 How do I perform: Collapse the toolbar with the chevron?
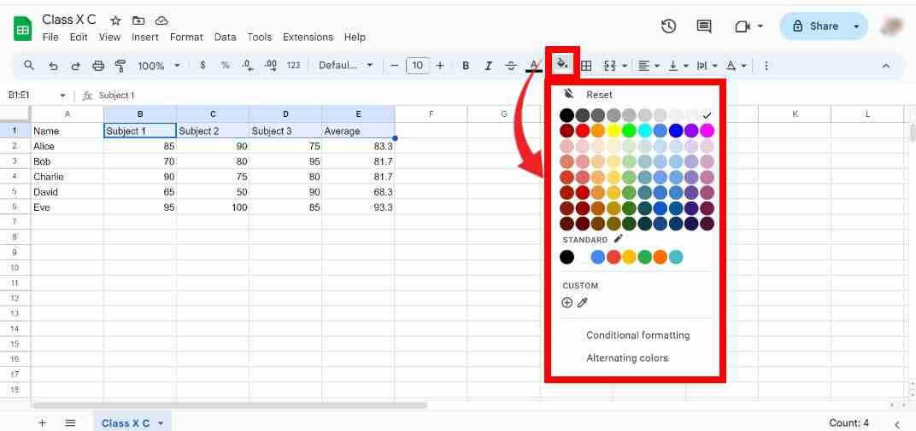tap(885, 66)
